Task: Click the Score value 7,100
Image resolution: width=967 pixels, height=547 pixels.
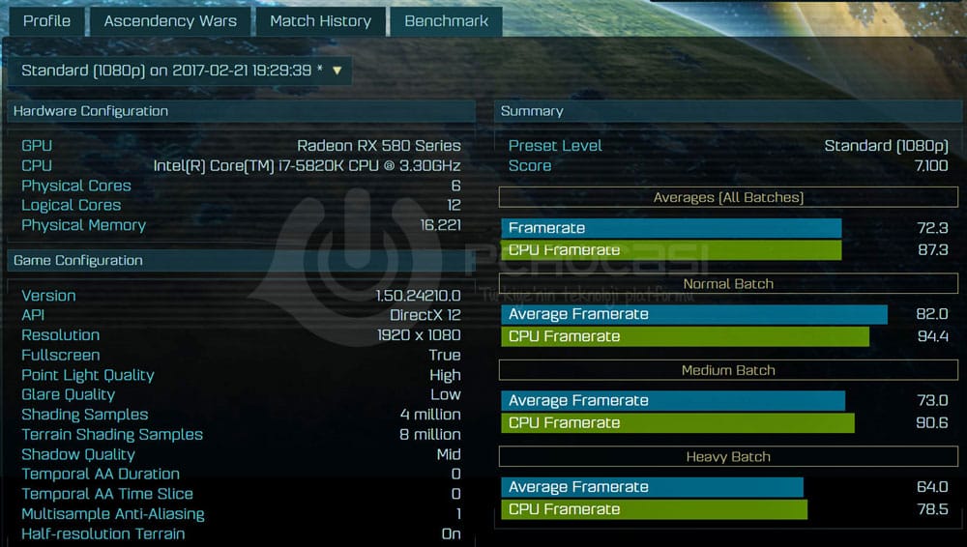Action: [930, 165]
